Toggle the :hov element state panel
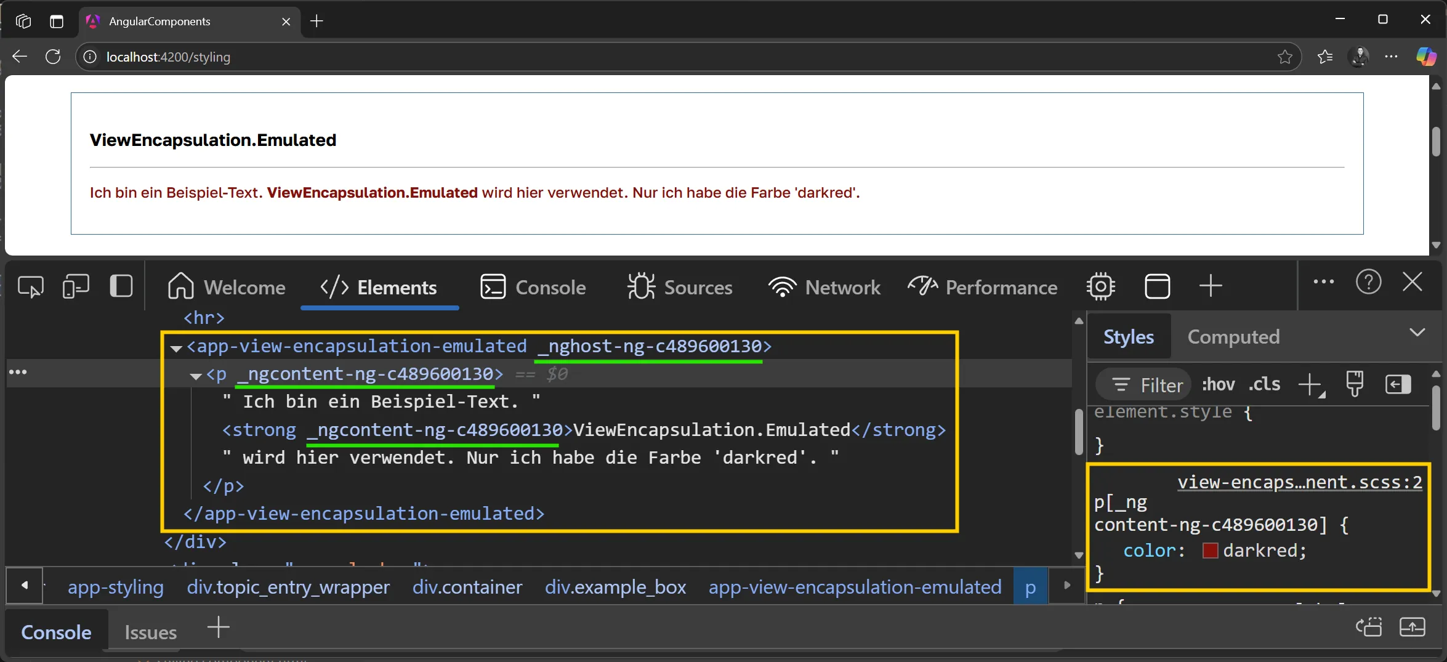This screenshot has width=1447, height=662. point(1218,384)
